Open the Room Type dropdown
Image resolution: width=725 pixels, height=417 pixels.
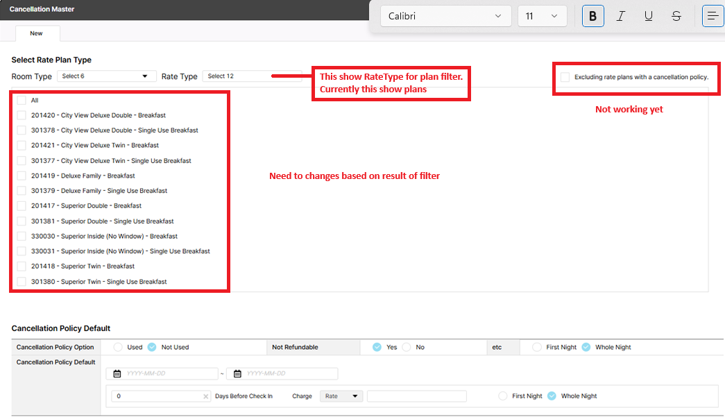point(105,76)
